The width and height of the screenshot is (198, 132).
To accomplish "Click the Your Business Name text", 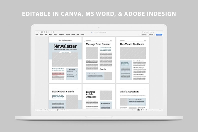I will [65, 40].
